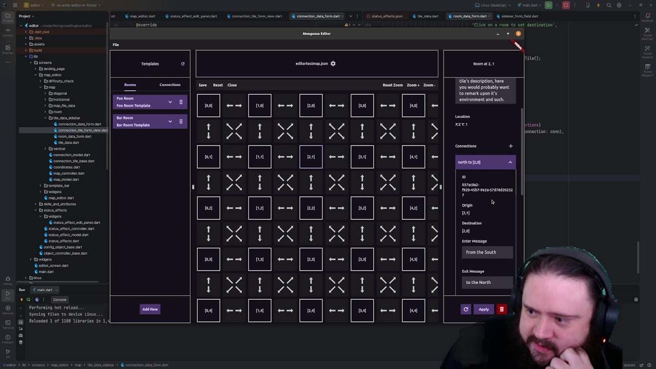Open the Debug tool window
The width and height of the screenshot is (656, 369).
point(8,280)
